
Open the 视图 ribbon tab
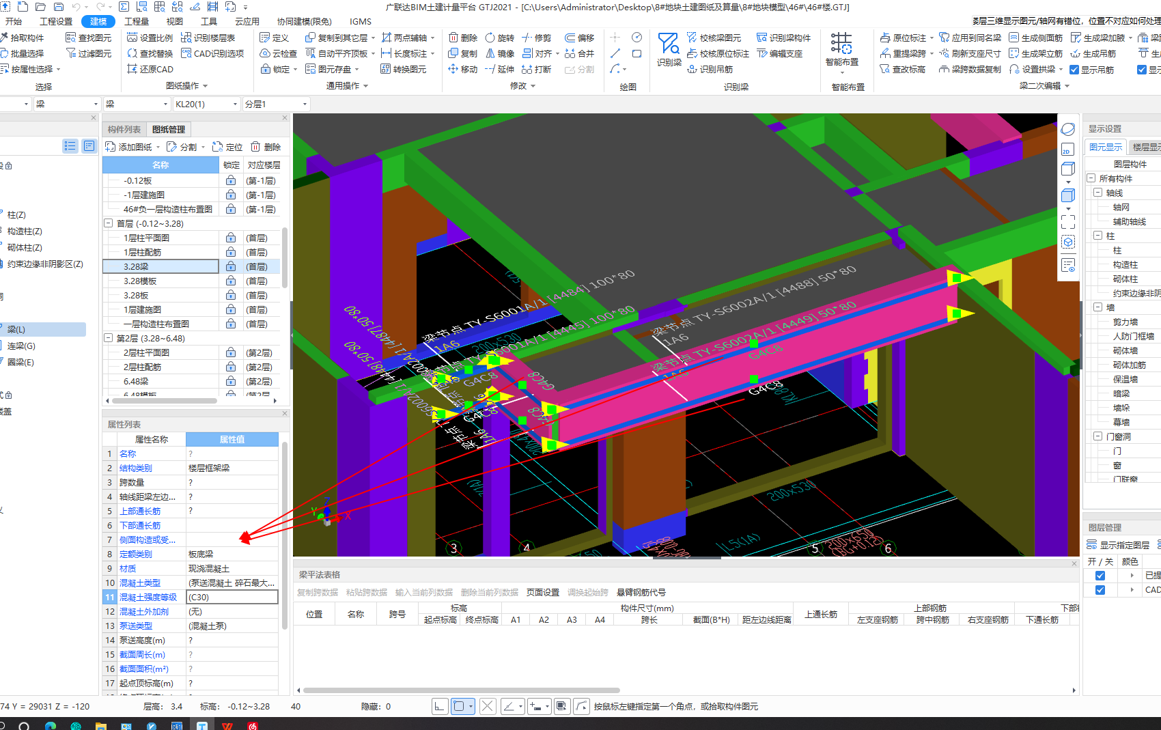point(174,21)
